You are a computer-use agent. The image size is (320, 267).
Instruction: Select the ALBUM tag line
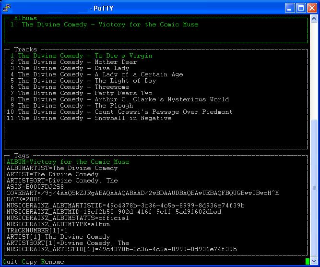tap(68, 162)
